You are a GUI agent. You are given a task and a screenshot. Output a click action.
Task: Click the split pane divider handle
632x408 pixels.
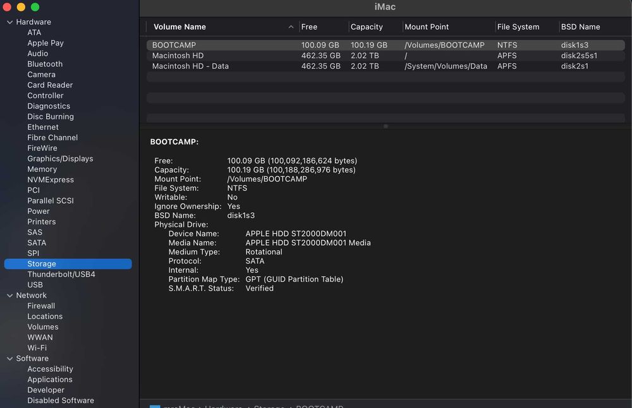tap(386, 126)
